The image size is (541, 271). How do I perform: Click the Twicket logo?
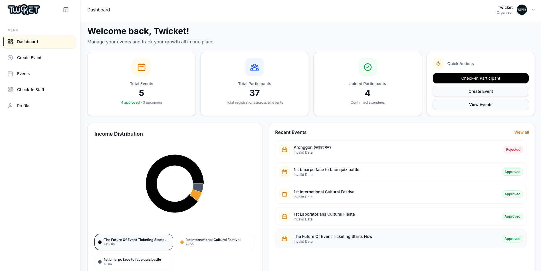click(x=24, y=10)
